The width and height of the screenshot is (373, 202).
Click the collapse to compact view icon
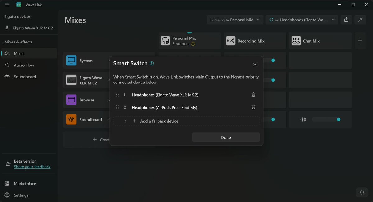pos(360,20)
